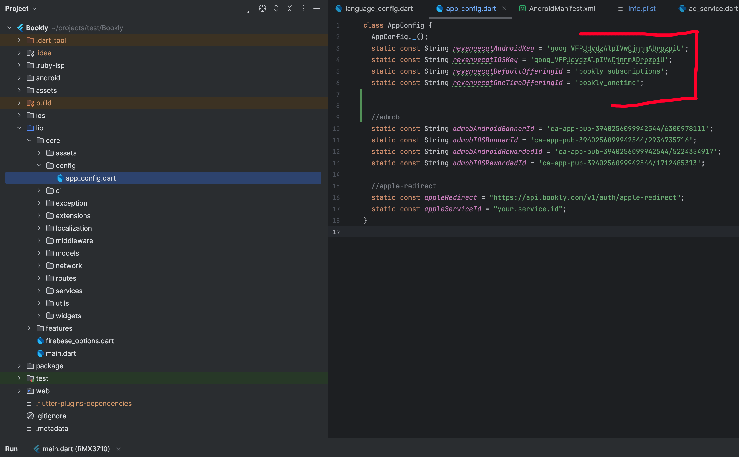This screenshot has height=457, width=739.
Task: Select .flutter-plugins-dependencies file
Action: coord(84,403)
